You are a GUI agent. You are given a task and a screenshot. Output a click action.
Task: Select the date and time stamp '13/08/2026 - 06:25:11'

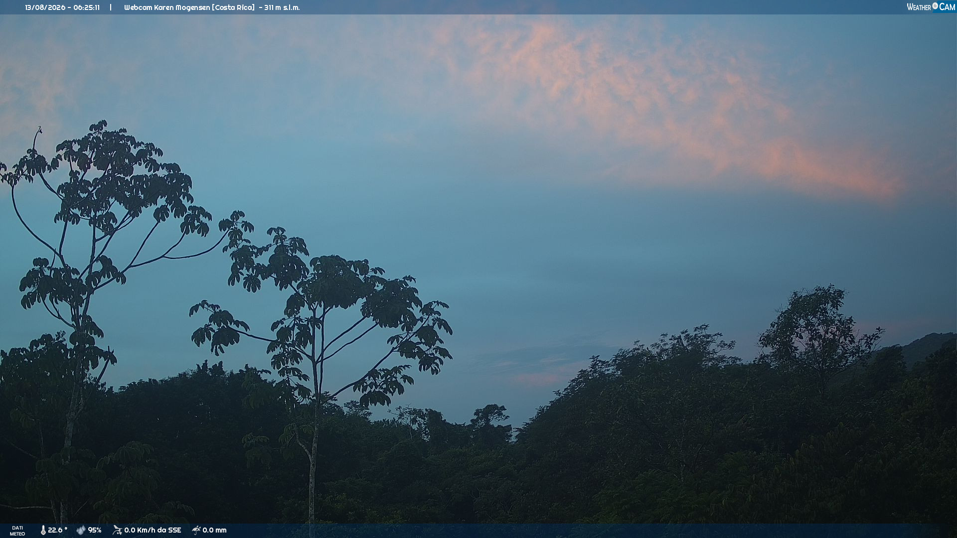coord(62,7)
